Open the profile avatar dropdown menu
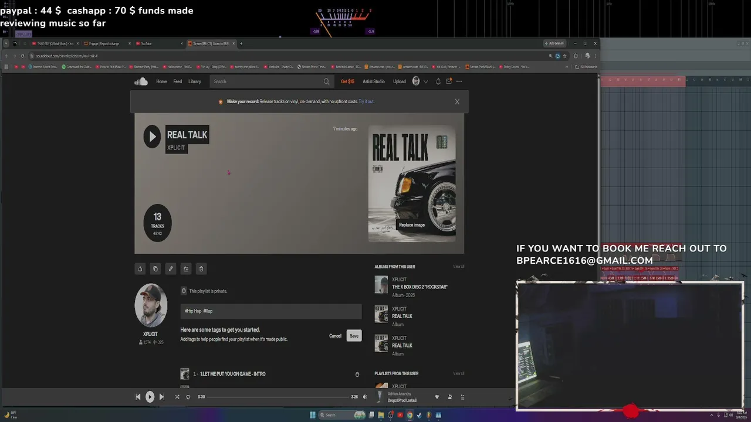Image resolution: width=751 pixels, height=422 pixels. coord(420,81)
